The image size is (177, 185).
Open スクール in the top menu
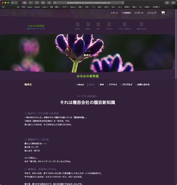[139, 13]
